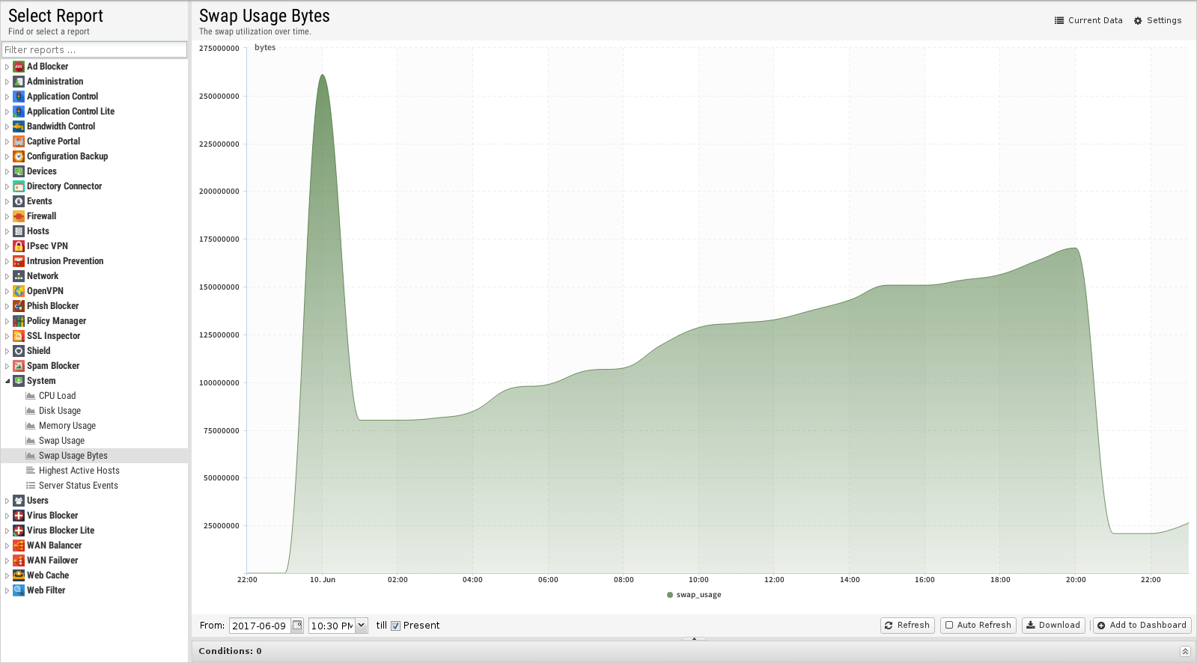Open the time dropdown showing 10:30 PM

(x=361, y=626)
